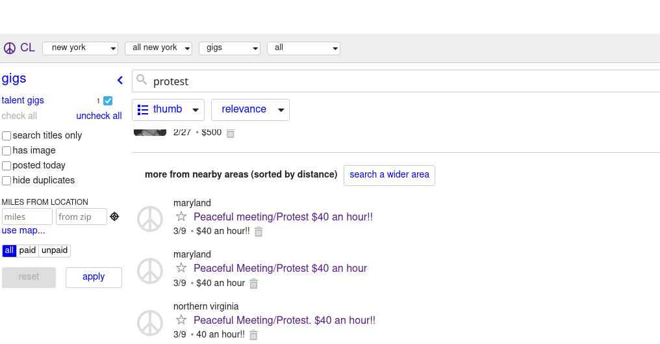Open the 'all new york' area dropdown
660x344 pixels.
(x=159, y=48)
